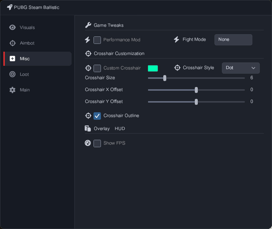Open the green crosshair color swatch
Viewport: 272px width, 229px height.
pos(153,68)
